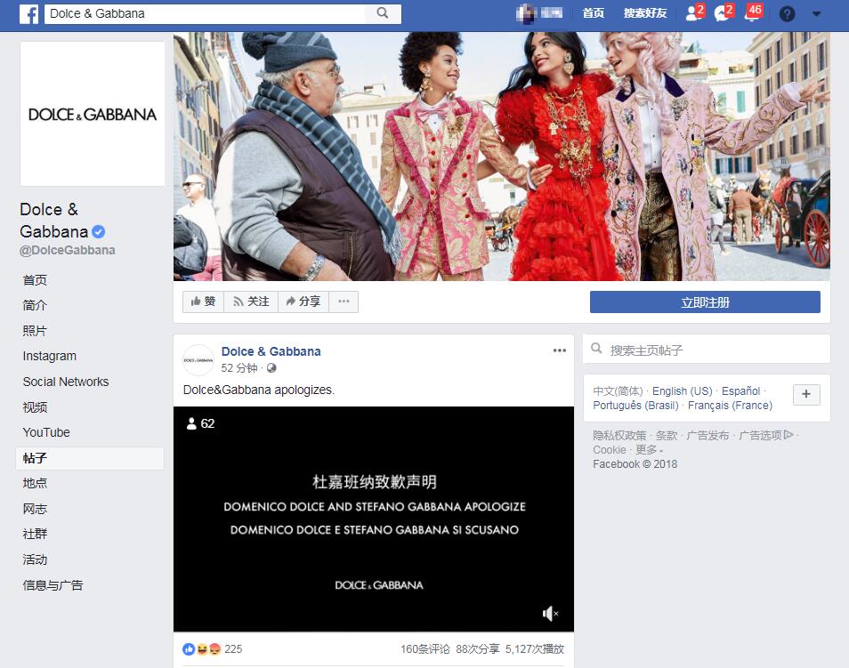This screenshot has width=849, height=668.
Task: Open the 88次分享 shares link
Action: click(x=478, y=649)
